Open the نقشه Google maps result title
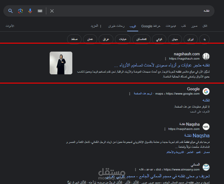Viewport: 224px width, 184px height. tap(206, 100)
